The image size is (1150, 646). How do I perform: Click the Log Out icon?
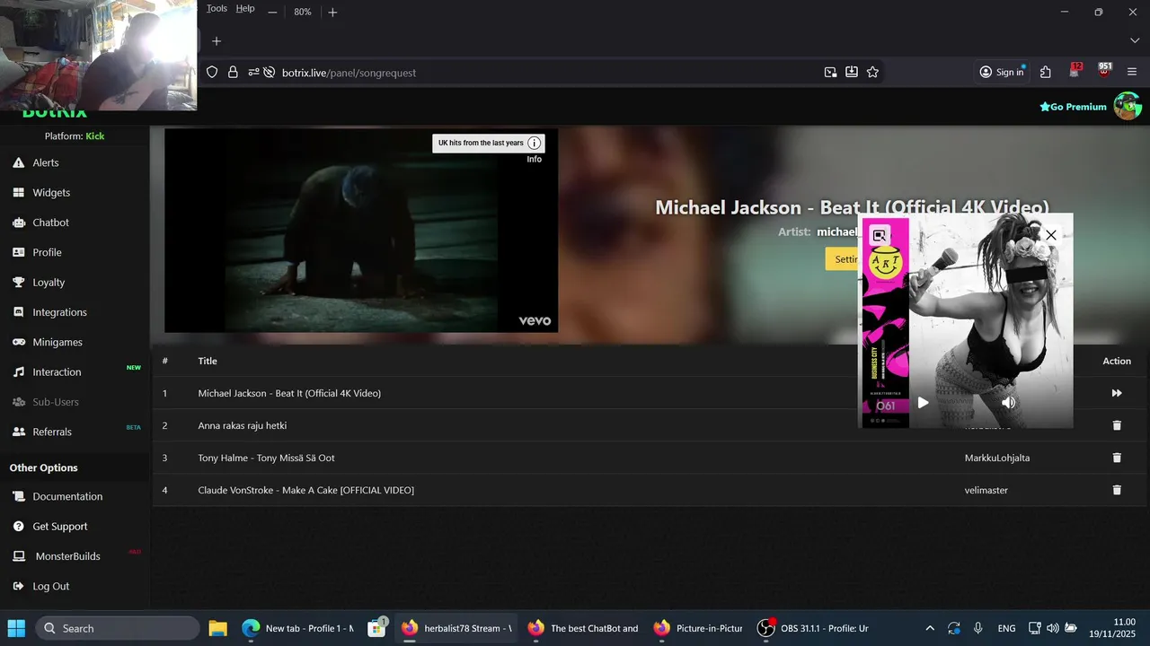point(18,586)
